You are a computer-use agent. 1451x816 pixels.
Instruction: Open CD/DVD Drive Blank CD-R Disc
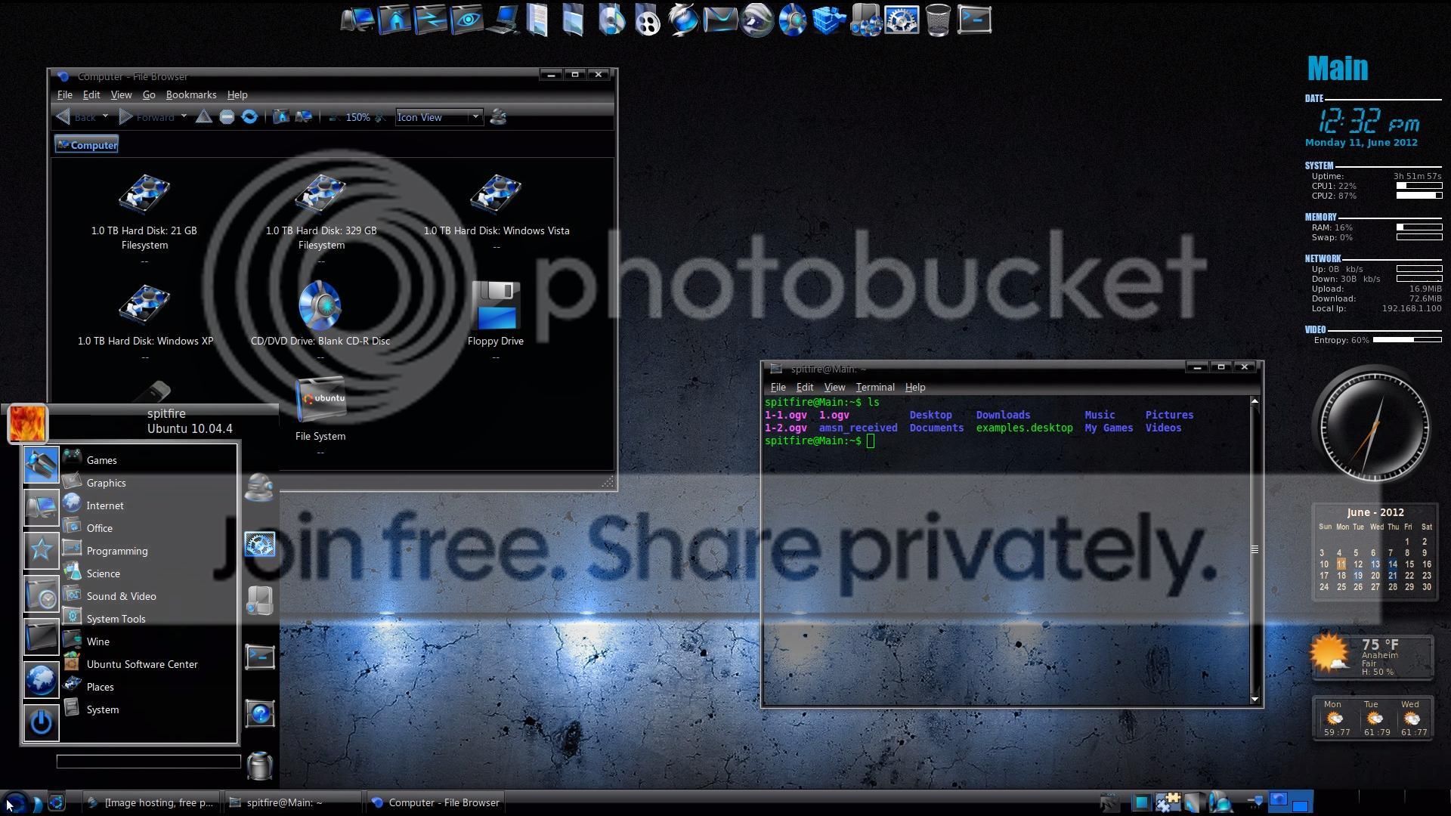coord(320,306)
